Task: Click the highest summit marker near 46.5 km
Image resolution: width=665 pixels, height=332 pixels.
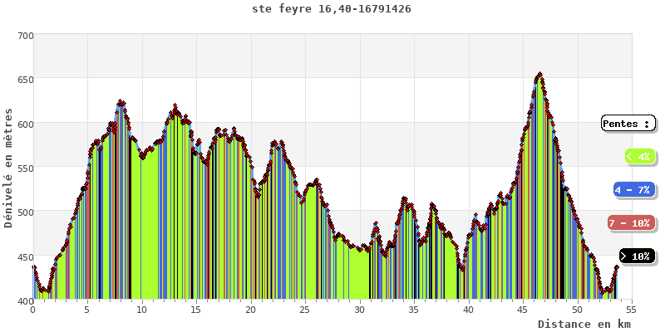Action: [x=539, y=74]
